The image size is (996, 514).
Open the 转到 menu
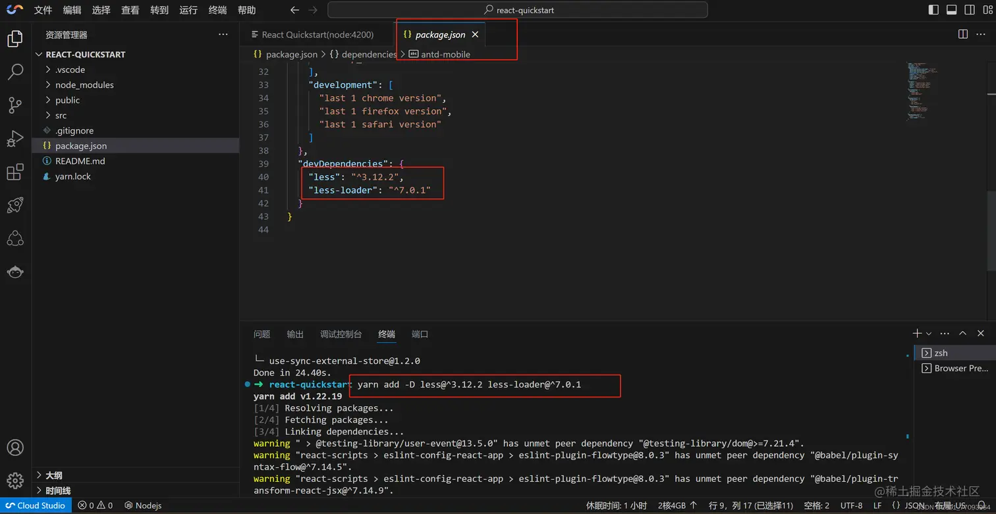click(x=159, y=10)
